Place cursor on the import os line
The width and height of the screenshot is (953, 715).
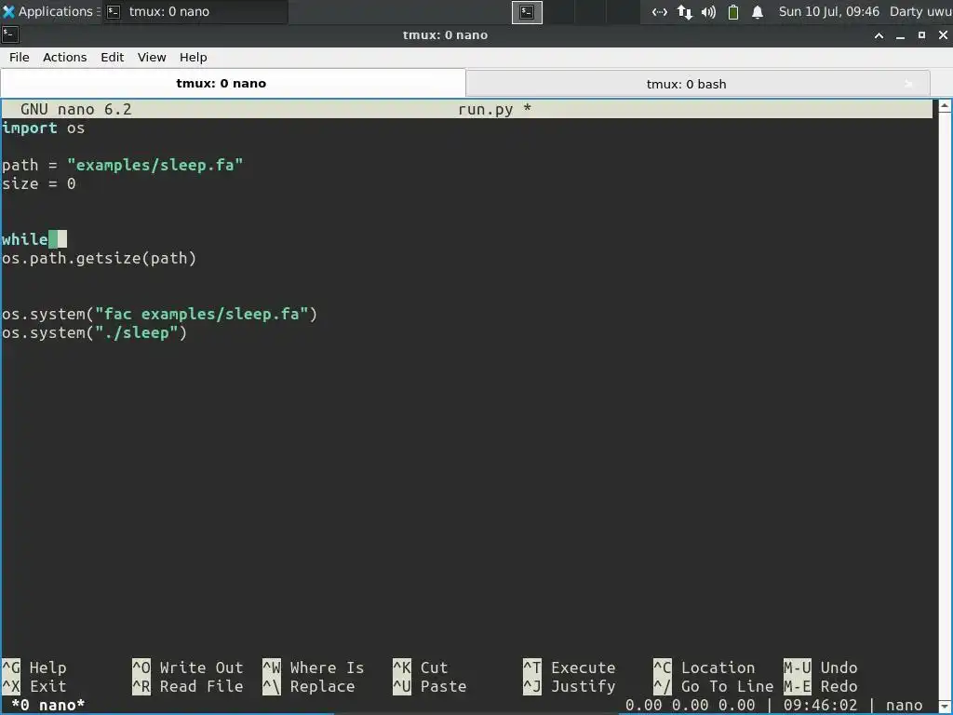point(43,128)
